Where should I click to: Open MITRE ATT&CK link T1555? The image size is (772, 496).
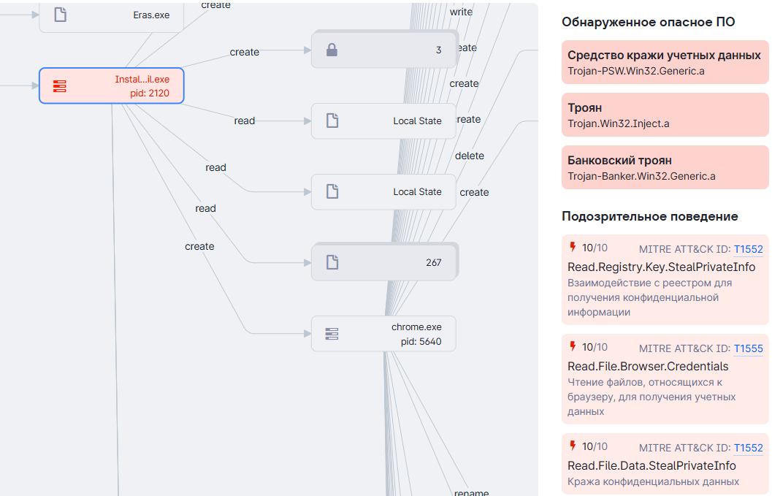748,348
